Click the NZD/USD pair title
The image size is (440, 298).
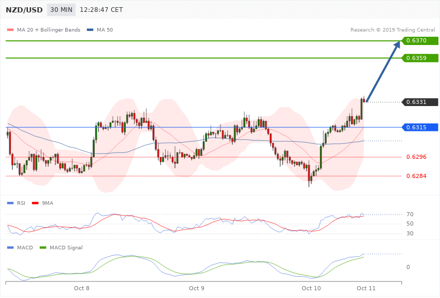[24, 10]
